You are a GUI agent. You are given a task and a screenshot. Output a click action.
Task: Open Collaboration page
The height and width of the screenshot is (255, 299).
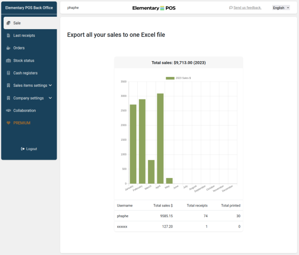(x=24, y=110)
